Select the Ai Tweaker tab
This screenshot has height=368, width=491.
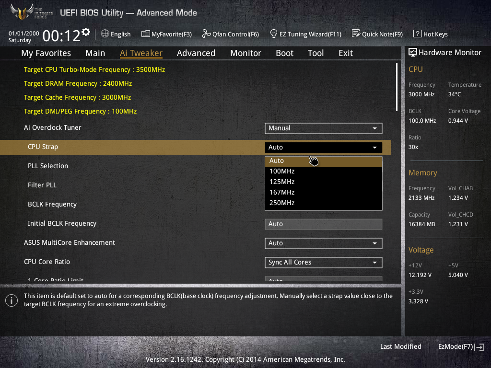(x=141, y=53)
